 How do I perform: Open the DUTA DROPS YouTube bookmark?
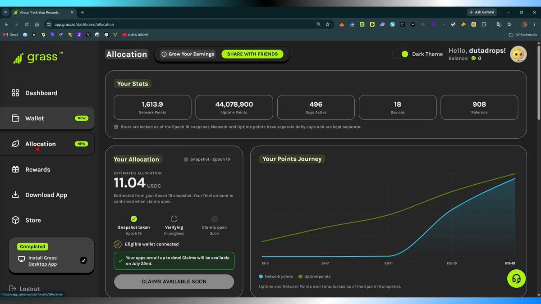coord(135,35)
